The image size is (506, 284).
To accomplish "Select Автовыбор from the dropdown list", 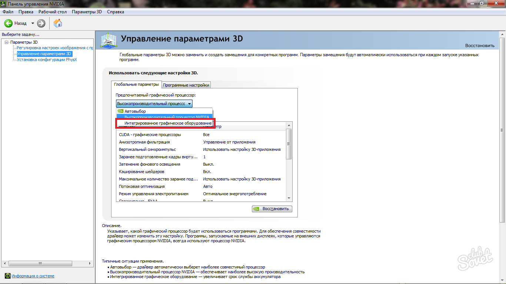I will (x=135, y=111).
